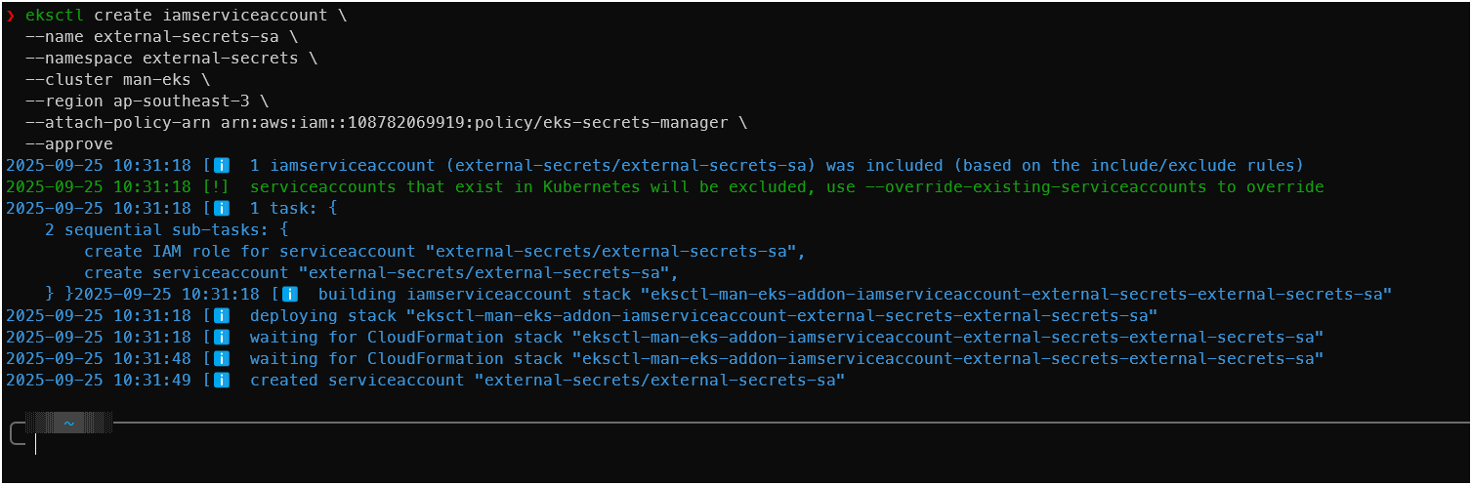Image resolution: width=1472 pixels, height=485 pixels.
Task: Click the 10:31:49 timestamp on last log line
Action: click(x=99, y=381)
